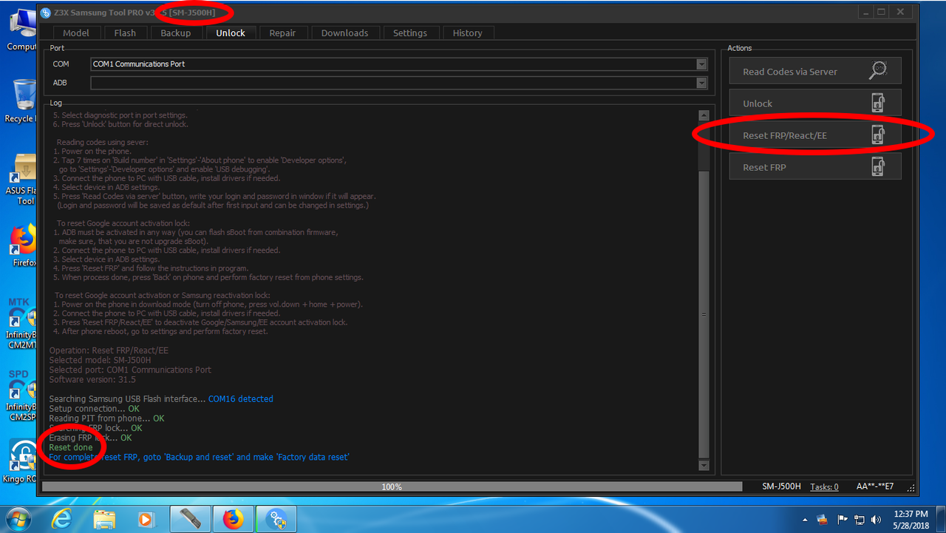Click the window resize grip in the status bar
This screenshot has width=946, height=533.
(911, 487)
